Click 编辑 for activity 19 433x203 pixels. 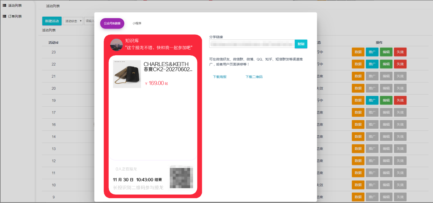pyautogui.click(x=386, y=100)
